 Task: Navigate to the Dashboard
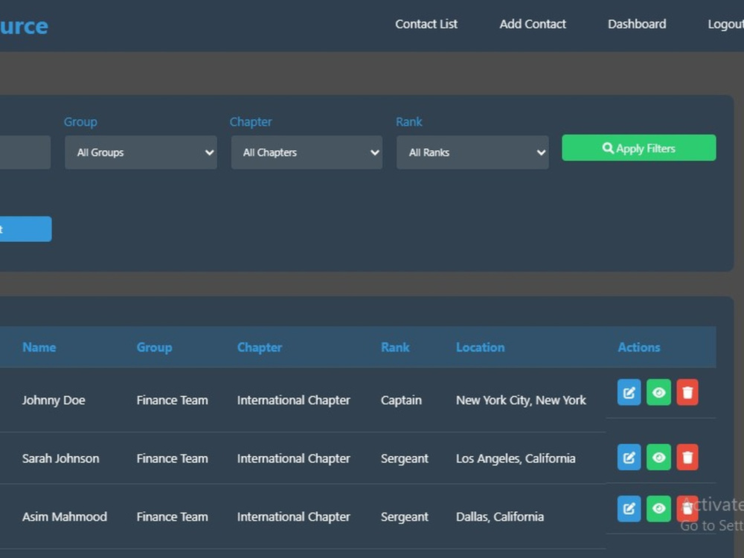pos(637,25)
